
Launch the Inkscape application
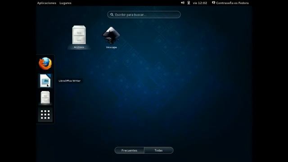pyautogui.click(x=111, y=37)
